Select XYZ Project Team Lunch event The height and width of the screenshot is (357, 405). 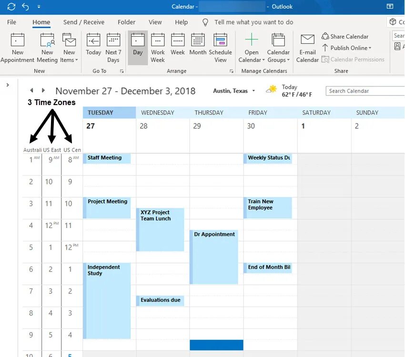[x=160, y=230]
